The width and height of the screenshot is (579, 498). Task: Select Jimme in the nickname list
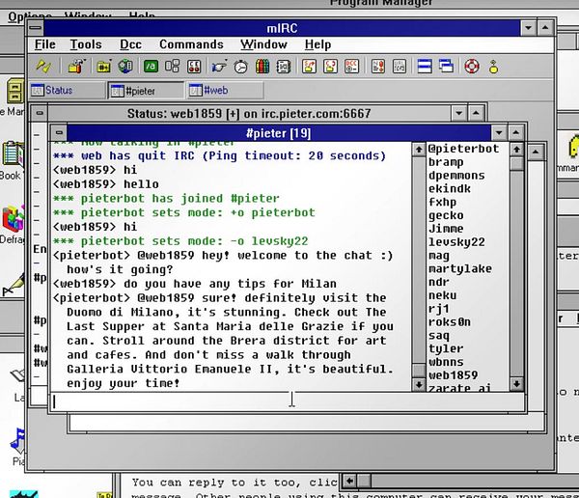[446, 229]
